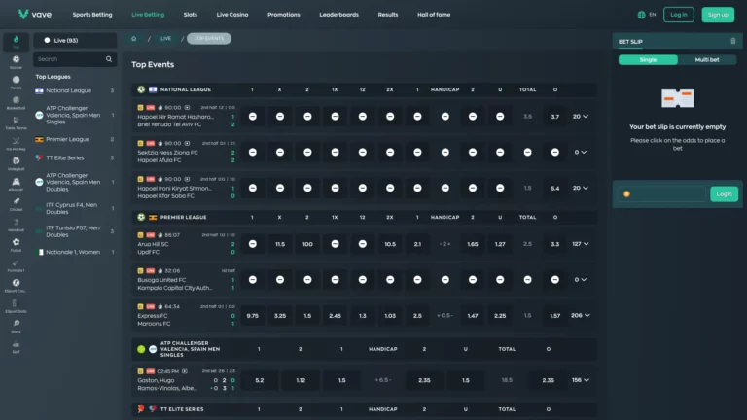Click the league Search input field

click(74, 59)
